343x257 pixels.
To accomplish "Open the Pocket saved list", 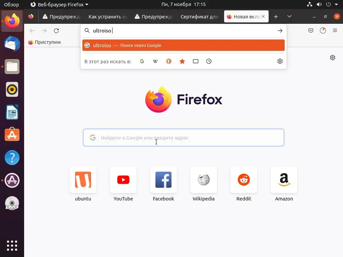I will (x=311, y=30).
